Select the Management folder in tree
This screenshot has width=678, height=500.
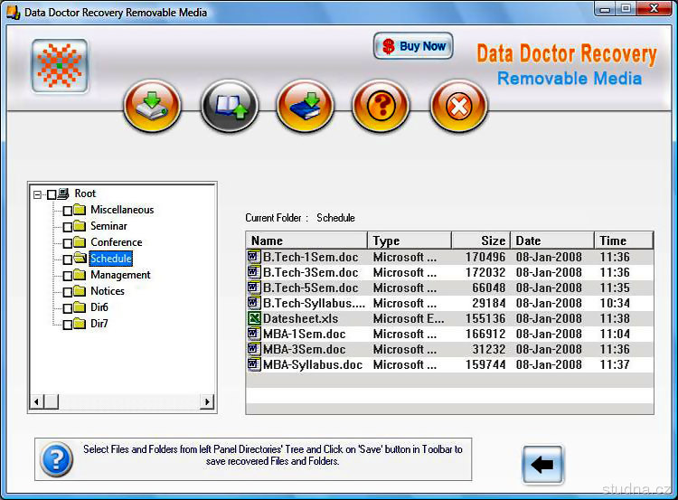click(x=120, y=275)
